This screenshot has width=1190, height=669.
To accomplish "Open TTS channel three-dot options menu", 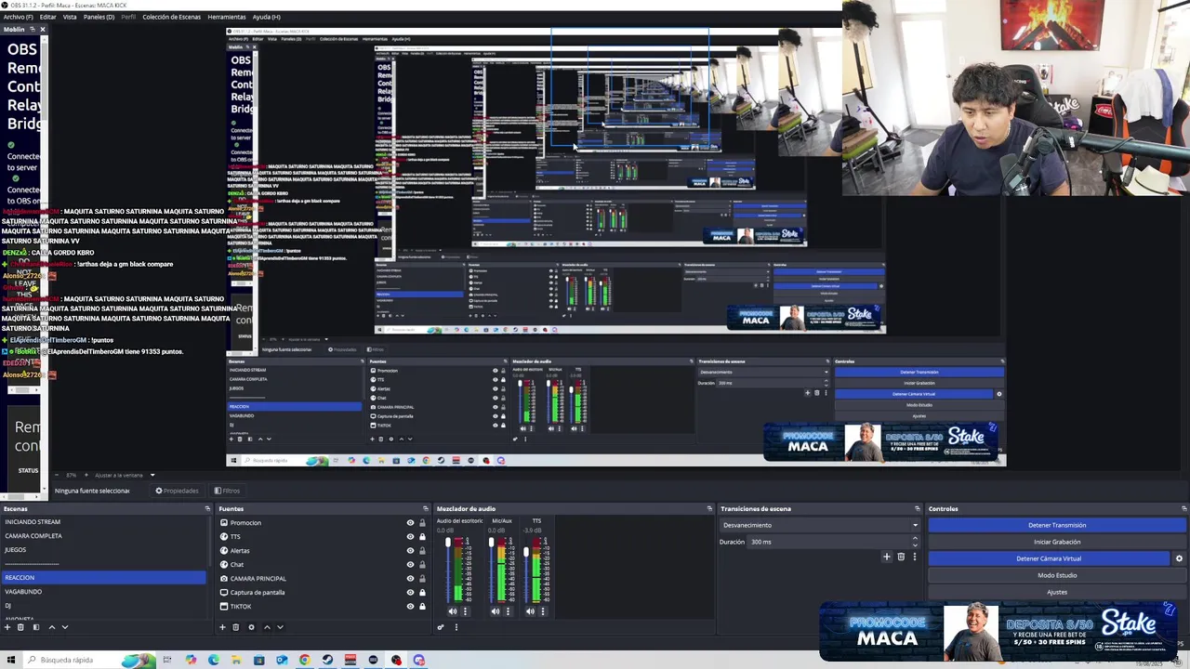I will [x=543, y=611].
